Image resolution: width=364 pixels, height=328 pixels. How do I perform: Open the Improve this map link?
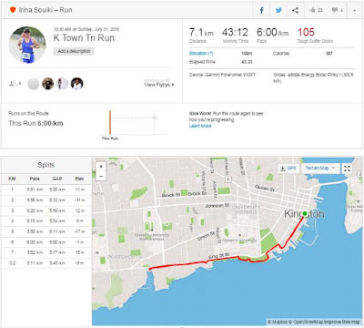tap(342, 322)
